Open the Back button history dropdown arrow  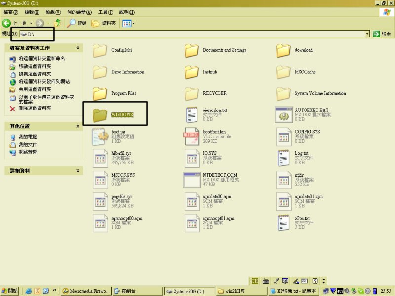click(31, 23)
